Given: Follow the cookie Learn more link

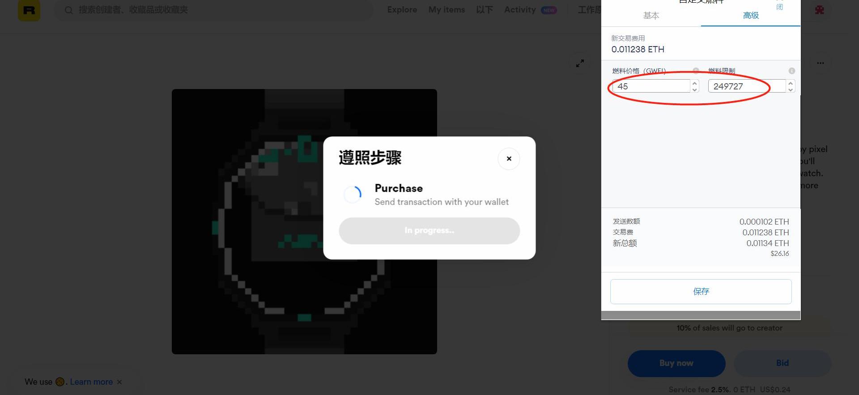Looking at the screenshot, I should pyautogui.click(x=91, y=382).
